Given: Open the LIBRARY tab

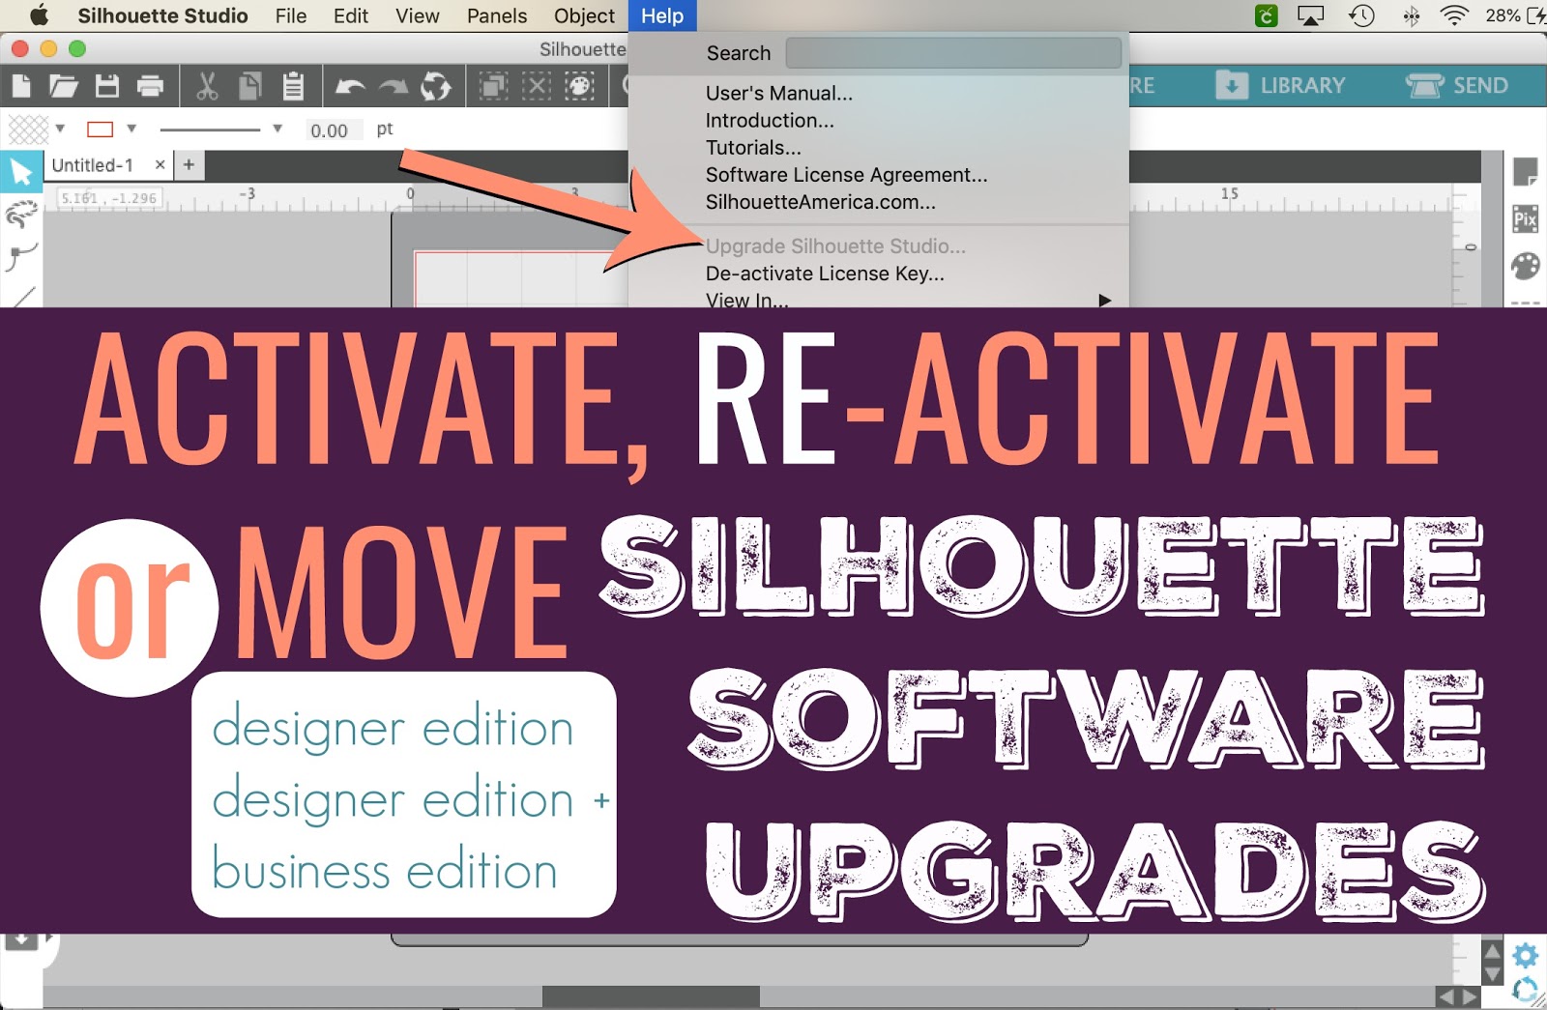Looking at the screenshot, I should 1280,85.
